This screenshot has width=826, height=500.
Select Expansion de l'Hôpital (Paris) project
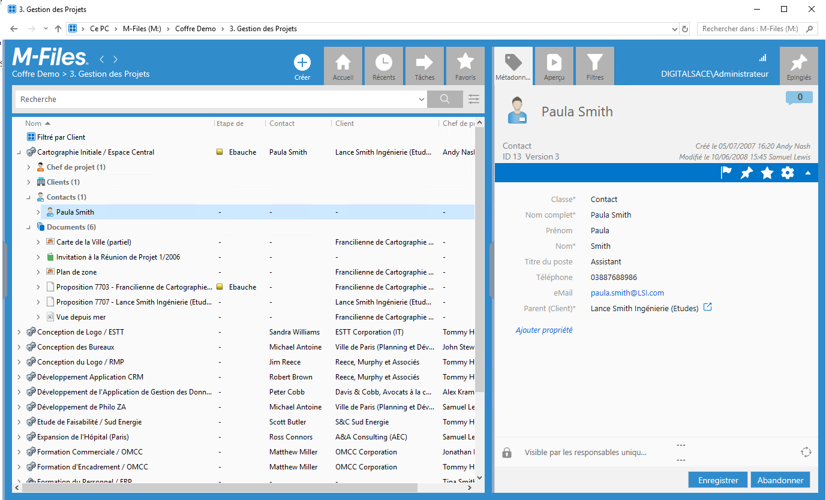click(83, 437)
